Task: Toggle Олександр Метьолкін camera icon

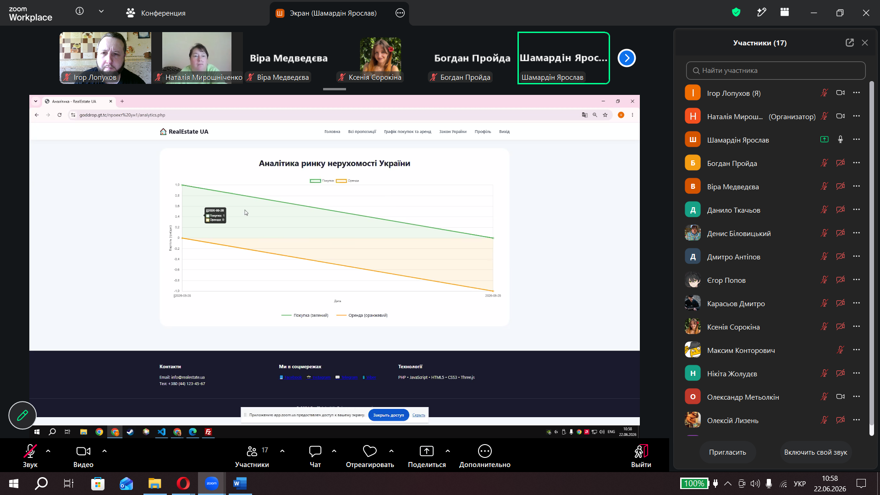Action: coord(840,396)
